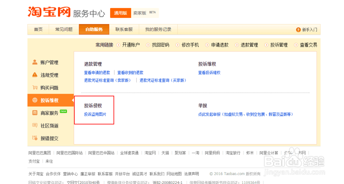Click the arrow icon before 投诉管理
The width and height of the screenshot is (344, 184).
pos(266,45)
